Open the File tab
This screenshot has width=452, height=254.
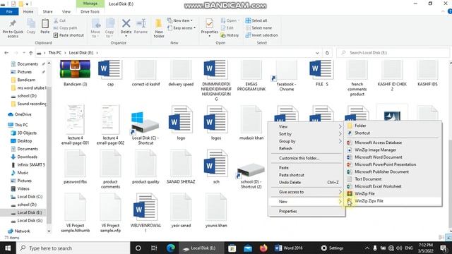tap(9, 11)
